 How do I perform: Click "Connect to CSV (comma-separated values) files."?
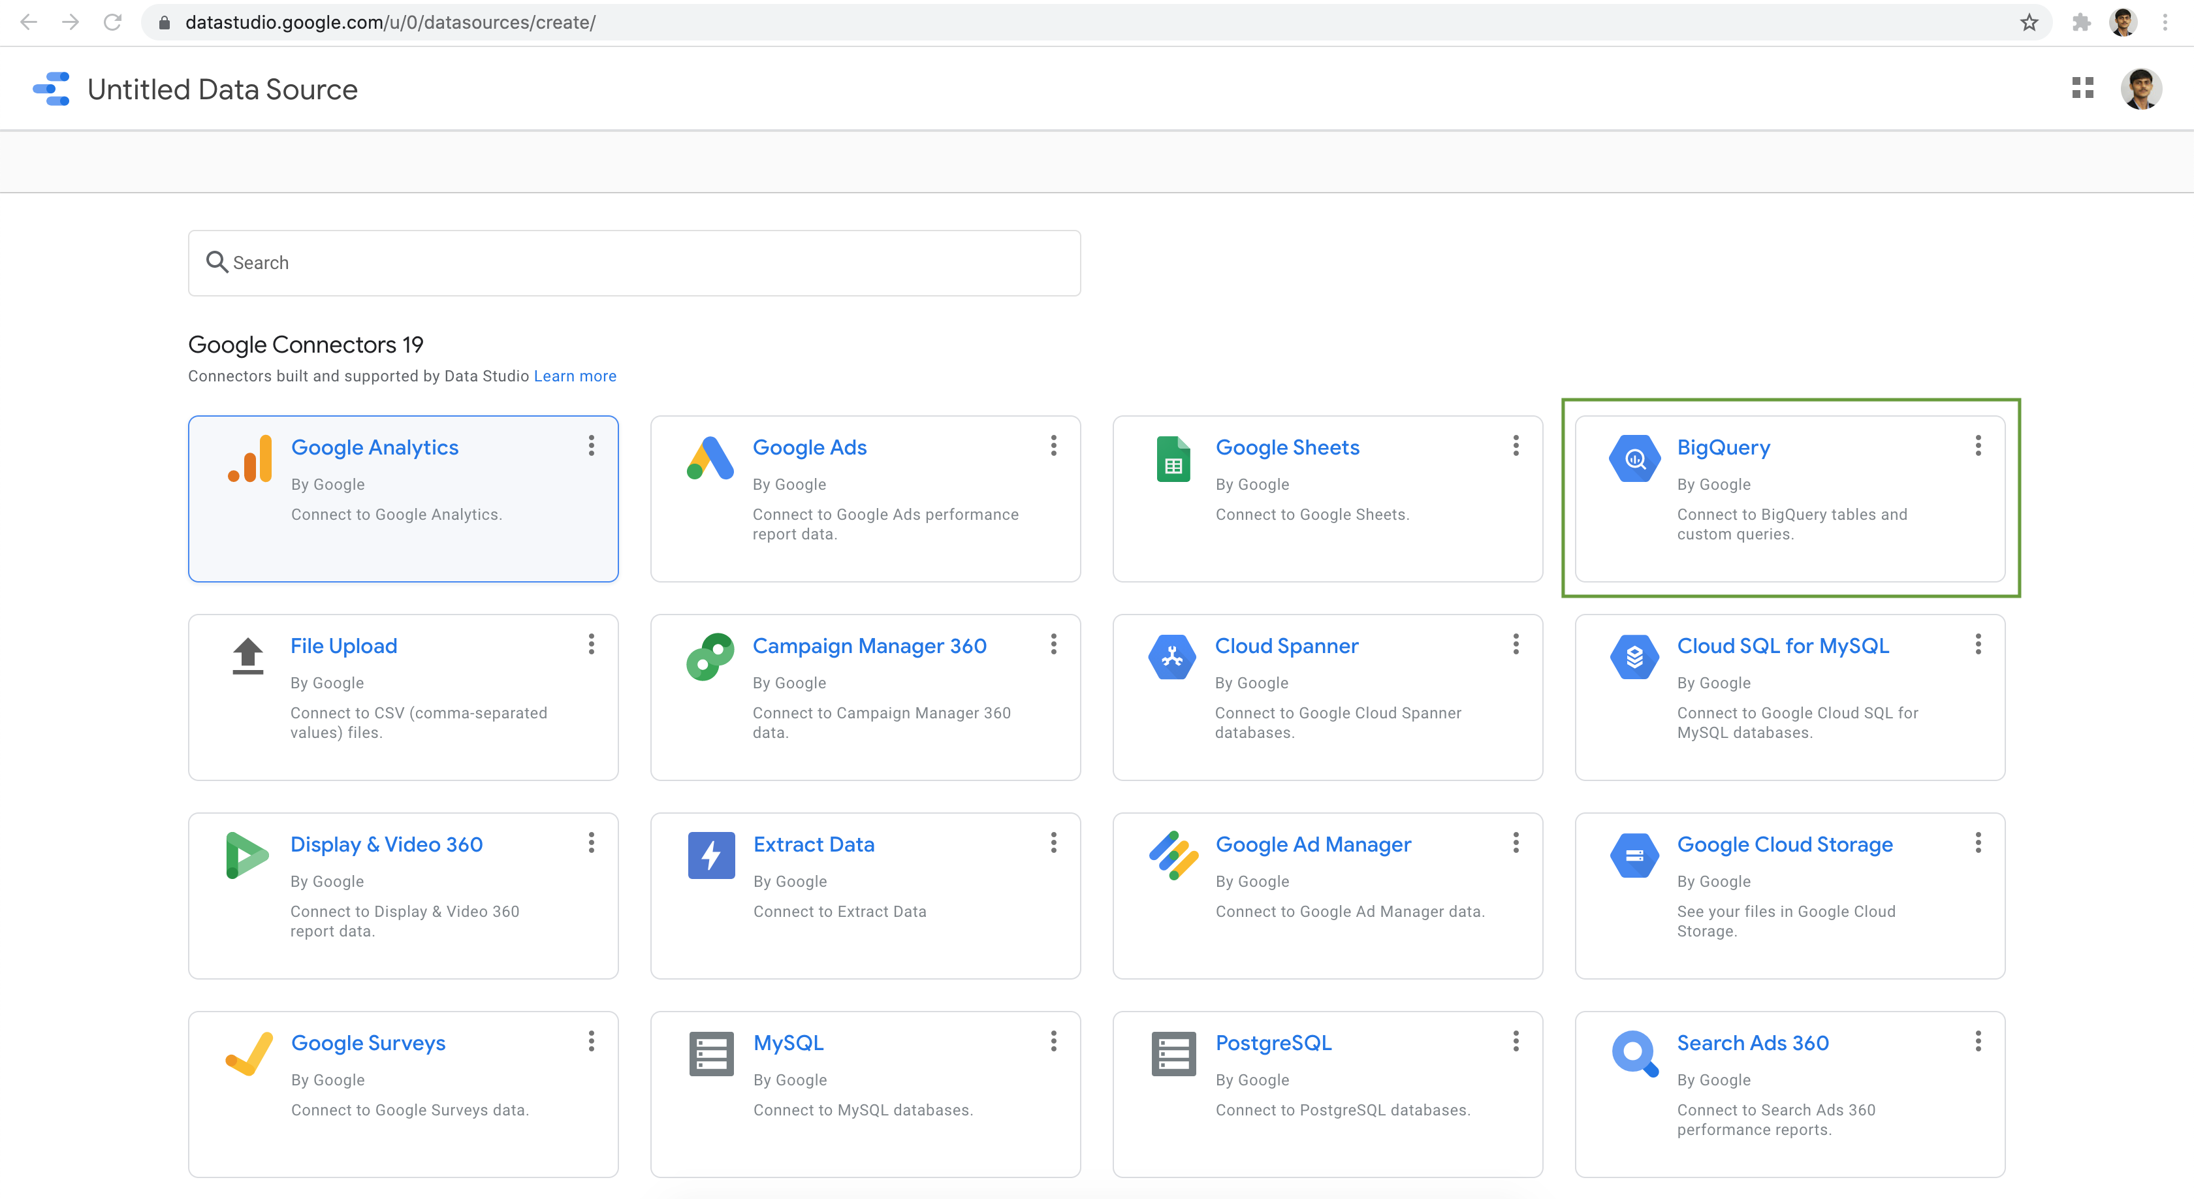pyautogui.click(x=418, y=722)
